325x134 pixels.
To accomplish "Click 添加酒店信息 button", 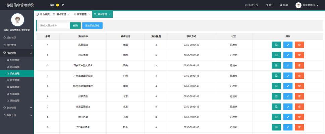I will (x=92, y=25).
